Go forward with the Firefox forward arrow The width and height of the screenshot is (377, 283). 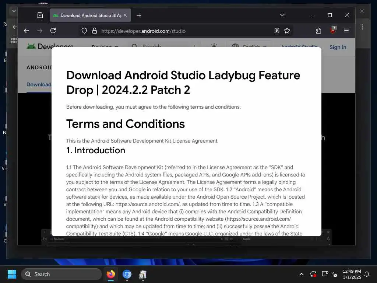(x=40, y=31)
